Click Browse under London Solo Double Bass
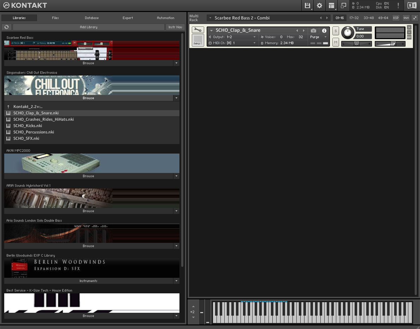420x329 pixels. 89,246
